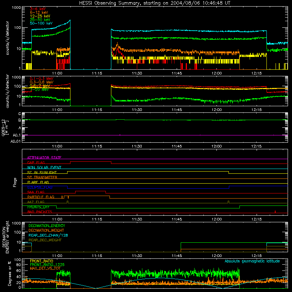Click the 0.8-7 MeV legend label
The width and height of the screenshot is (292, 292).
pyautogui.click(x=40, y=86)
